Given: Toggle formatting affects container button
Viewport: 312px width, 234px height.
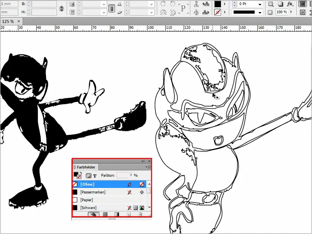Looking at the screenshot, I should (89, 176).
